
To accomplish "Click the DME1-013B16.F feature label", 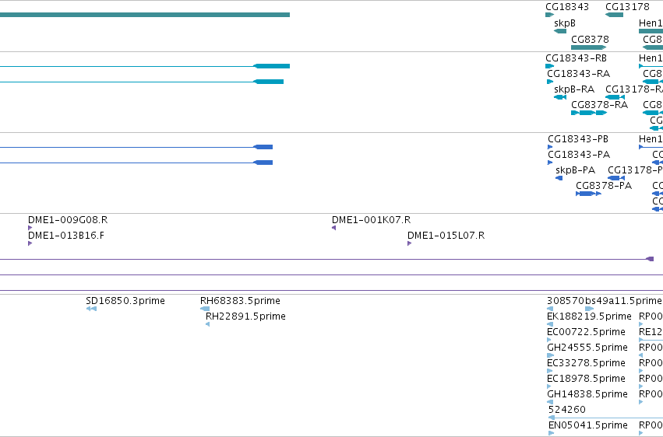I will (66, 236).
